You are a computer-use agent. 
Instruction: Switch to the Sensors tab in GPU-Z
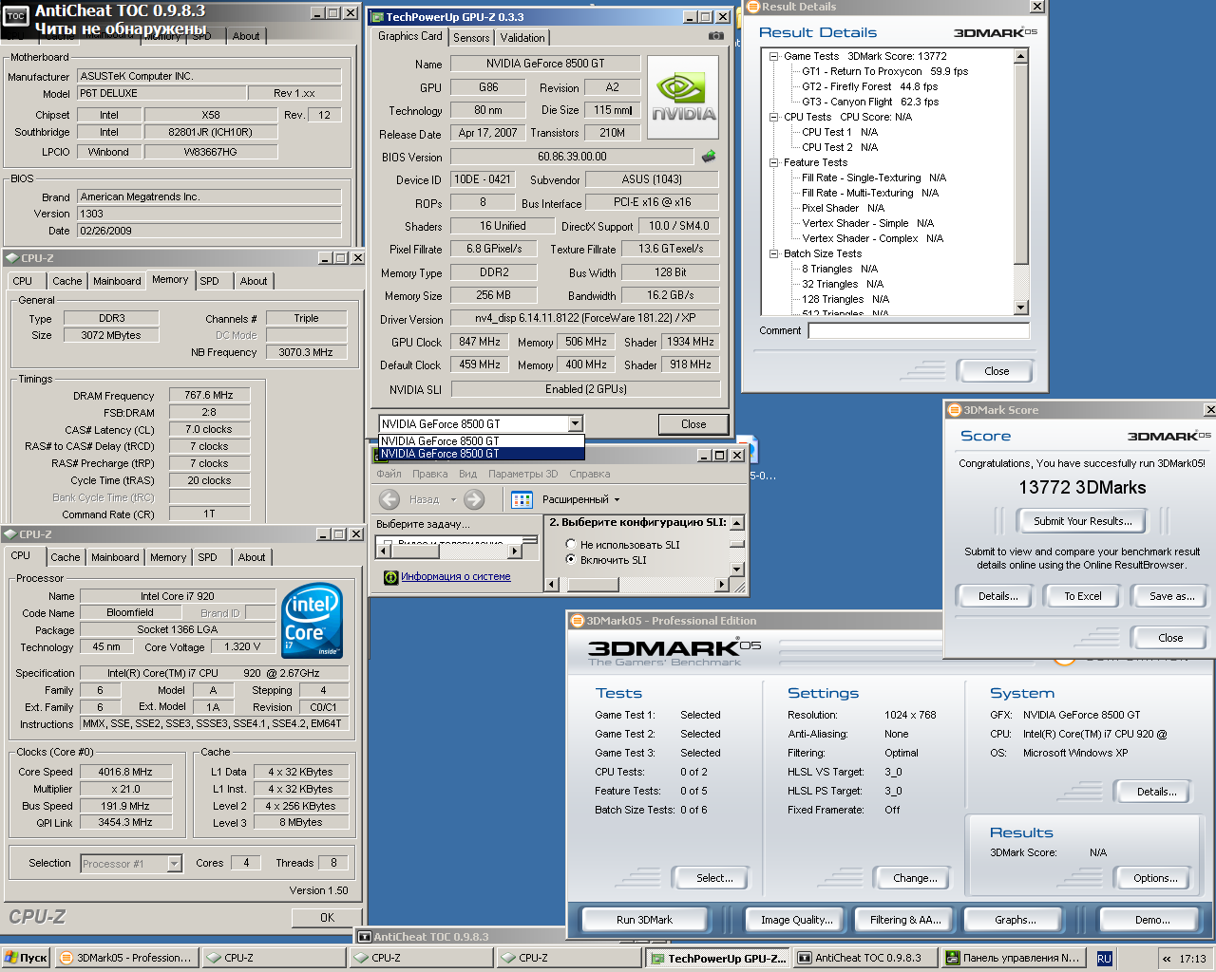[471, 38]
